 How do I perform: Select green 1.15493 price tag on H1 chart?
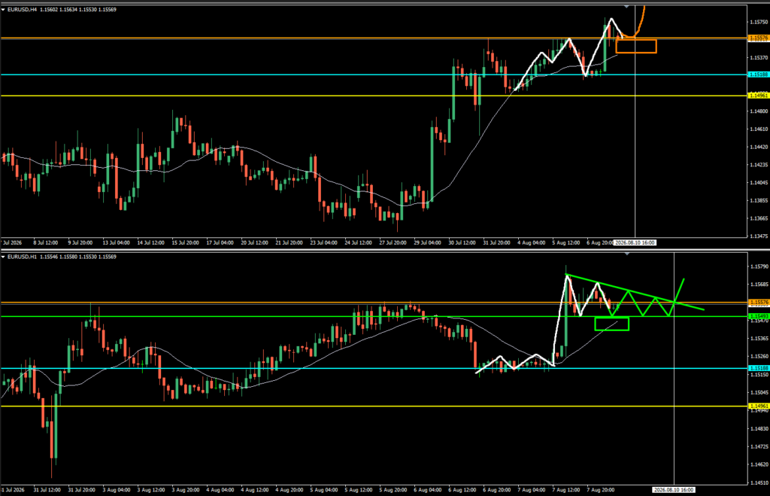pos(758,316)
